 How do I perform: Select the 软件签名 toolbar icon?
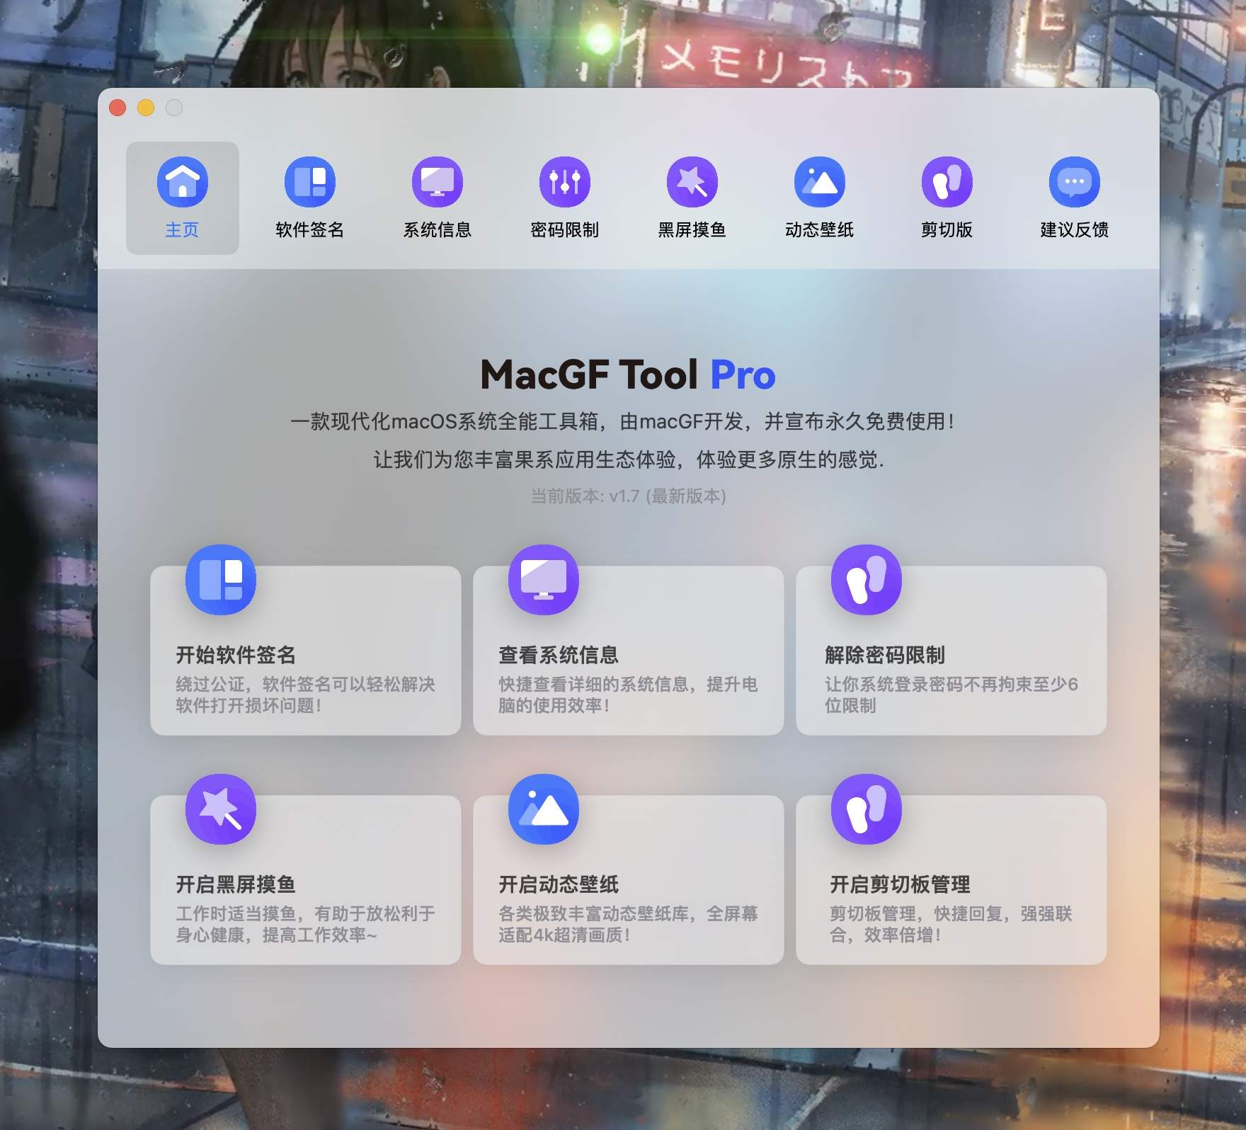tap(310, 182)
